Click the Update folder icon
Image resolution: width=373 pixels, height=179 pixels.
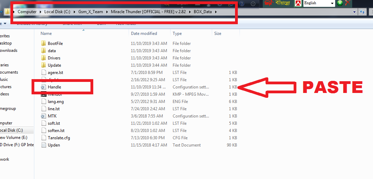pos(43,65)
